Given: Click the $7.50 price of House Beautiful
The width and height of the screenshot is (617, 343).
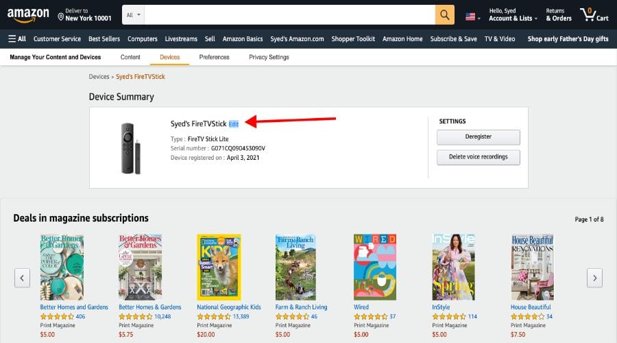Looking at the screenshot, I should pyautogui.click(x=518, y=335).
